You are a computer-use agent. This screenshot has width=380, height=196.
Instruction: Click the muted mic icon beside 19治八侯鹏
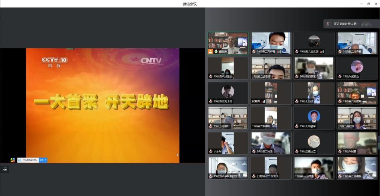(x=340, y=151)
